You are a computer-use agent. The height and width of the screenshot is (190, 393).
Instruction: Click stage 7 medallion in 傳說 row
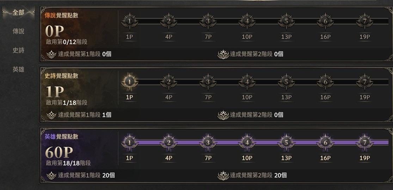click(x=365, y=21)
